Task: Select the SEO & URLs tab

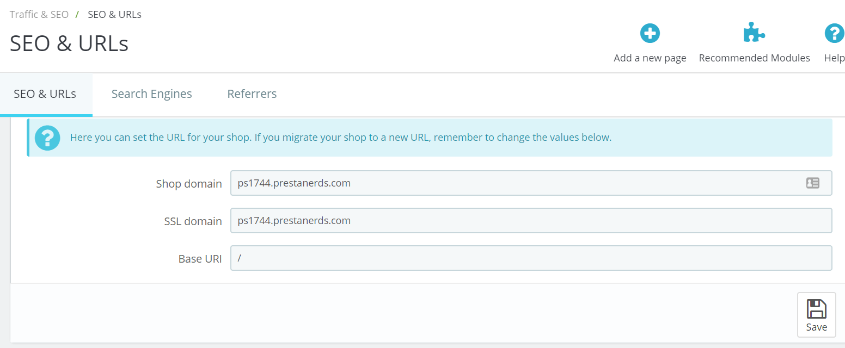Action: pyautogui.click(x=45, y=94)
